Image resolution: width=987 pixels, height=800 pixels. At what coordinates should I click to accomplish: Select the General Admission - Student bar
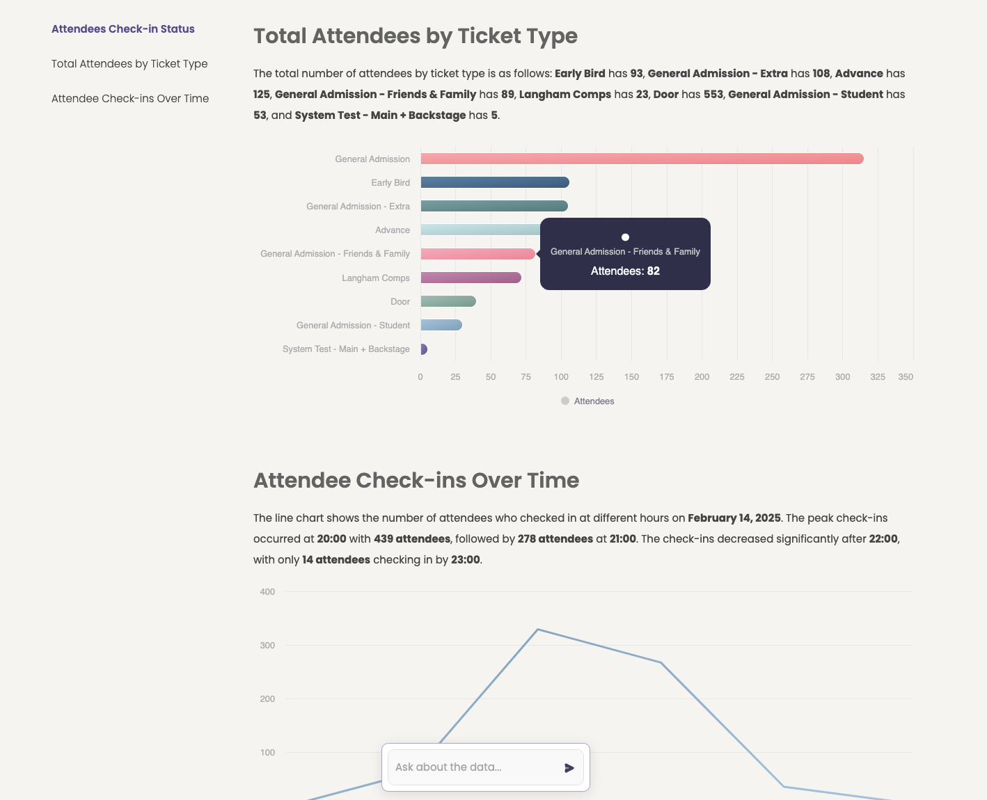click(440, 325)
